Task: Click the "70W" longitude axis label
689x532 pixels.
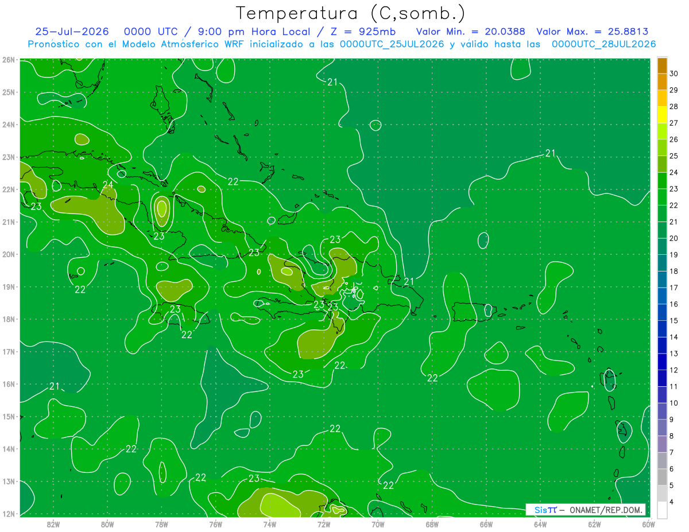Action: click(x=378, y=524)
